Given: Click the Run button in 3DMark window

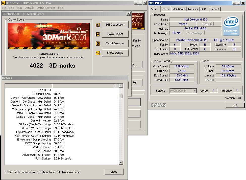Looking at the screenshot, I should [x=135, y=83].
